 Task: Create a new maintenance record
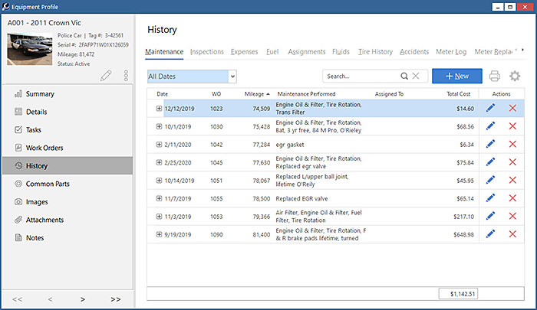tap(457, 76)
